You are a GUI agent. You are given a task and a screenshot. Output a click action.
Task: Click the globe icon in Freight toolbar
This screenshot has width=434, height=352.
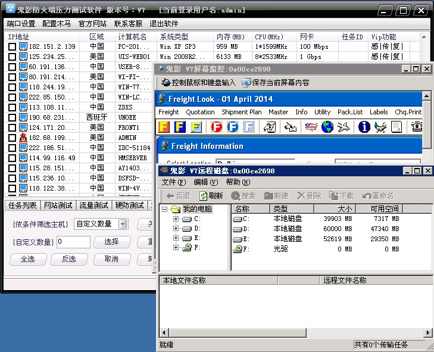coord(327,127)
